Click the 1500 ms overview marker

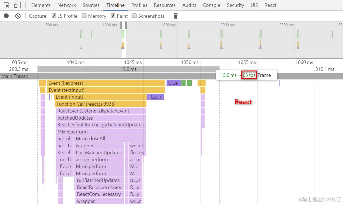[169, 25]
